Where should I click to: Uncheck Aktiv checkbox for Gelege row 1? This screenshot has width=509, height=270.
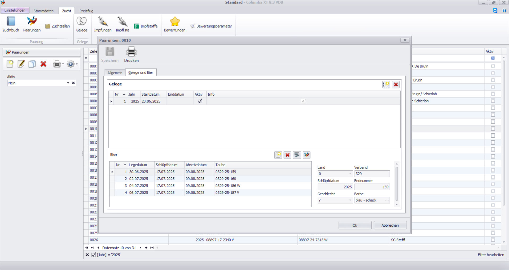(x=200, y=101)
